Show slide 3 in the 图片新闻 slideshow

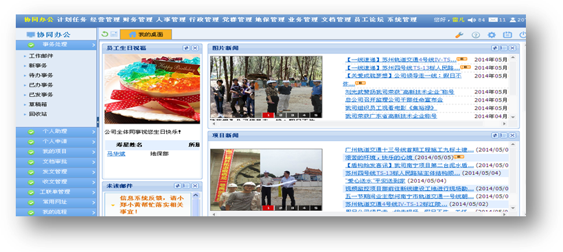[x=292, y=115]
